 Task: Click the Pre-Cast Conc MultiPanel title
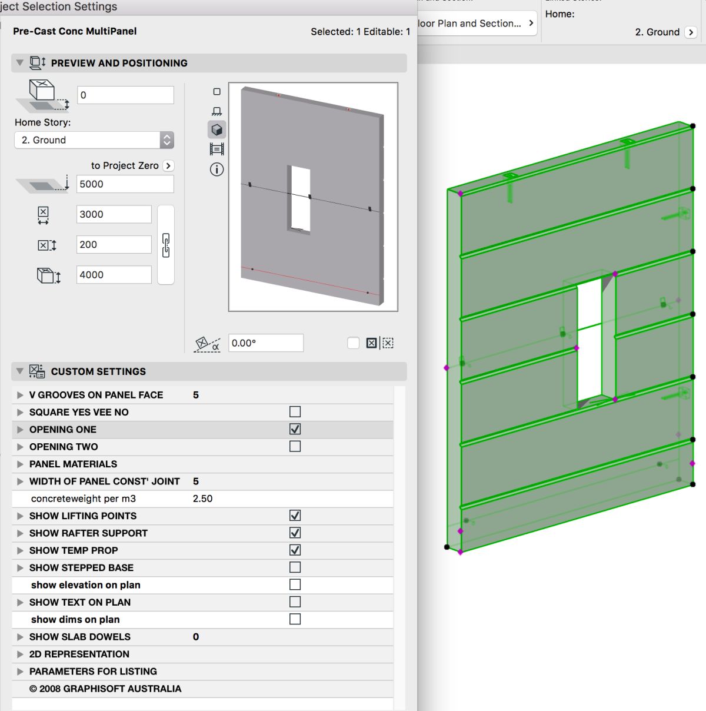pyautogui.click(x=75, y=31)
